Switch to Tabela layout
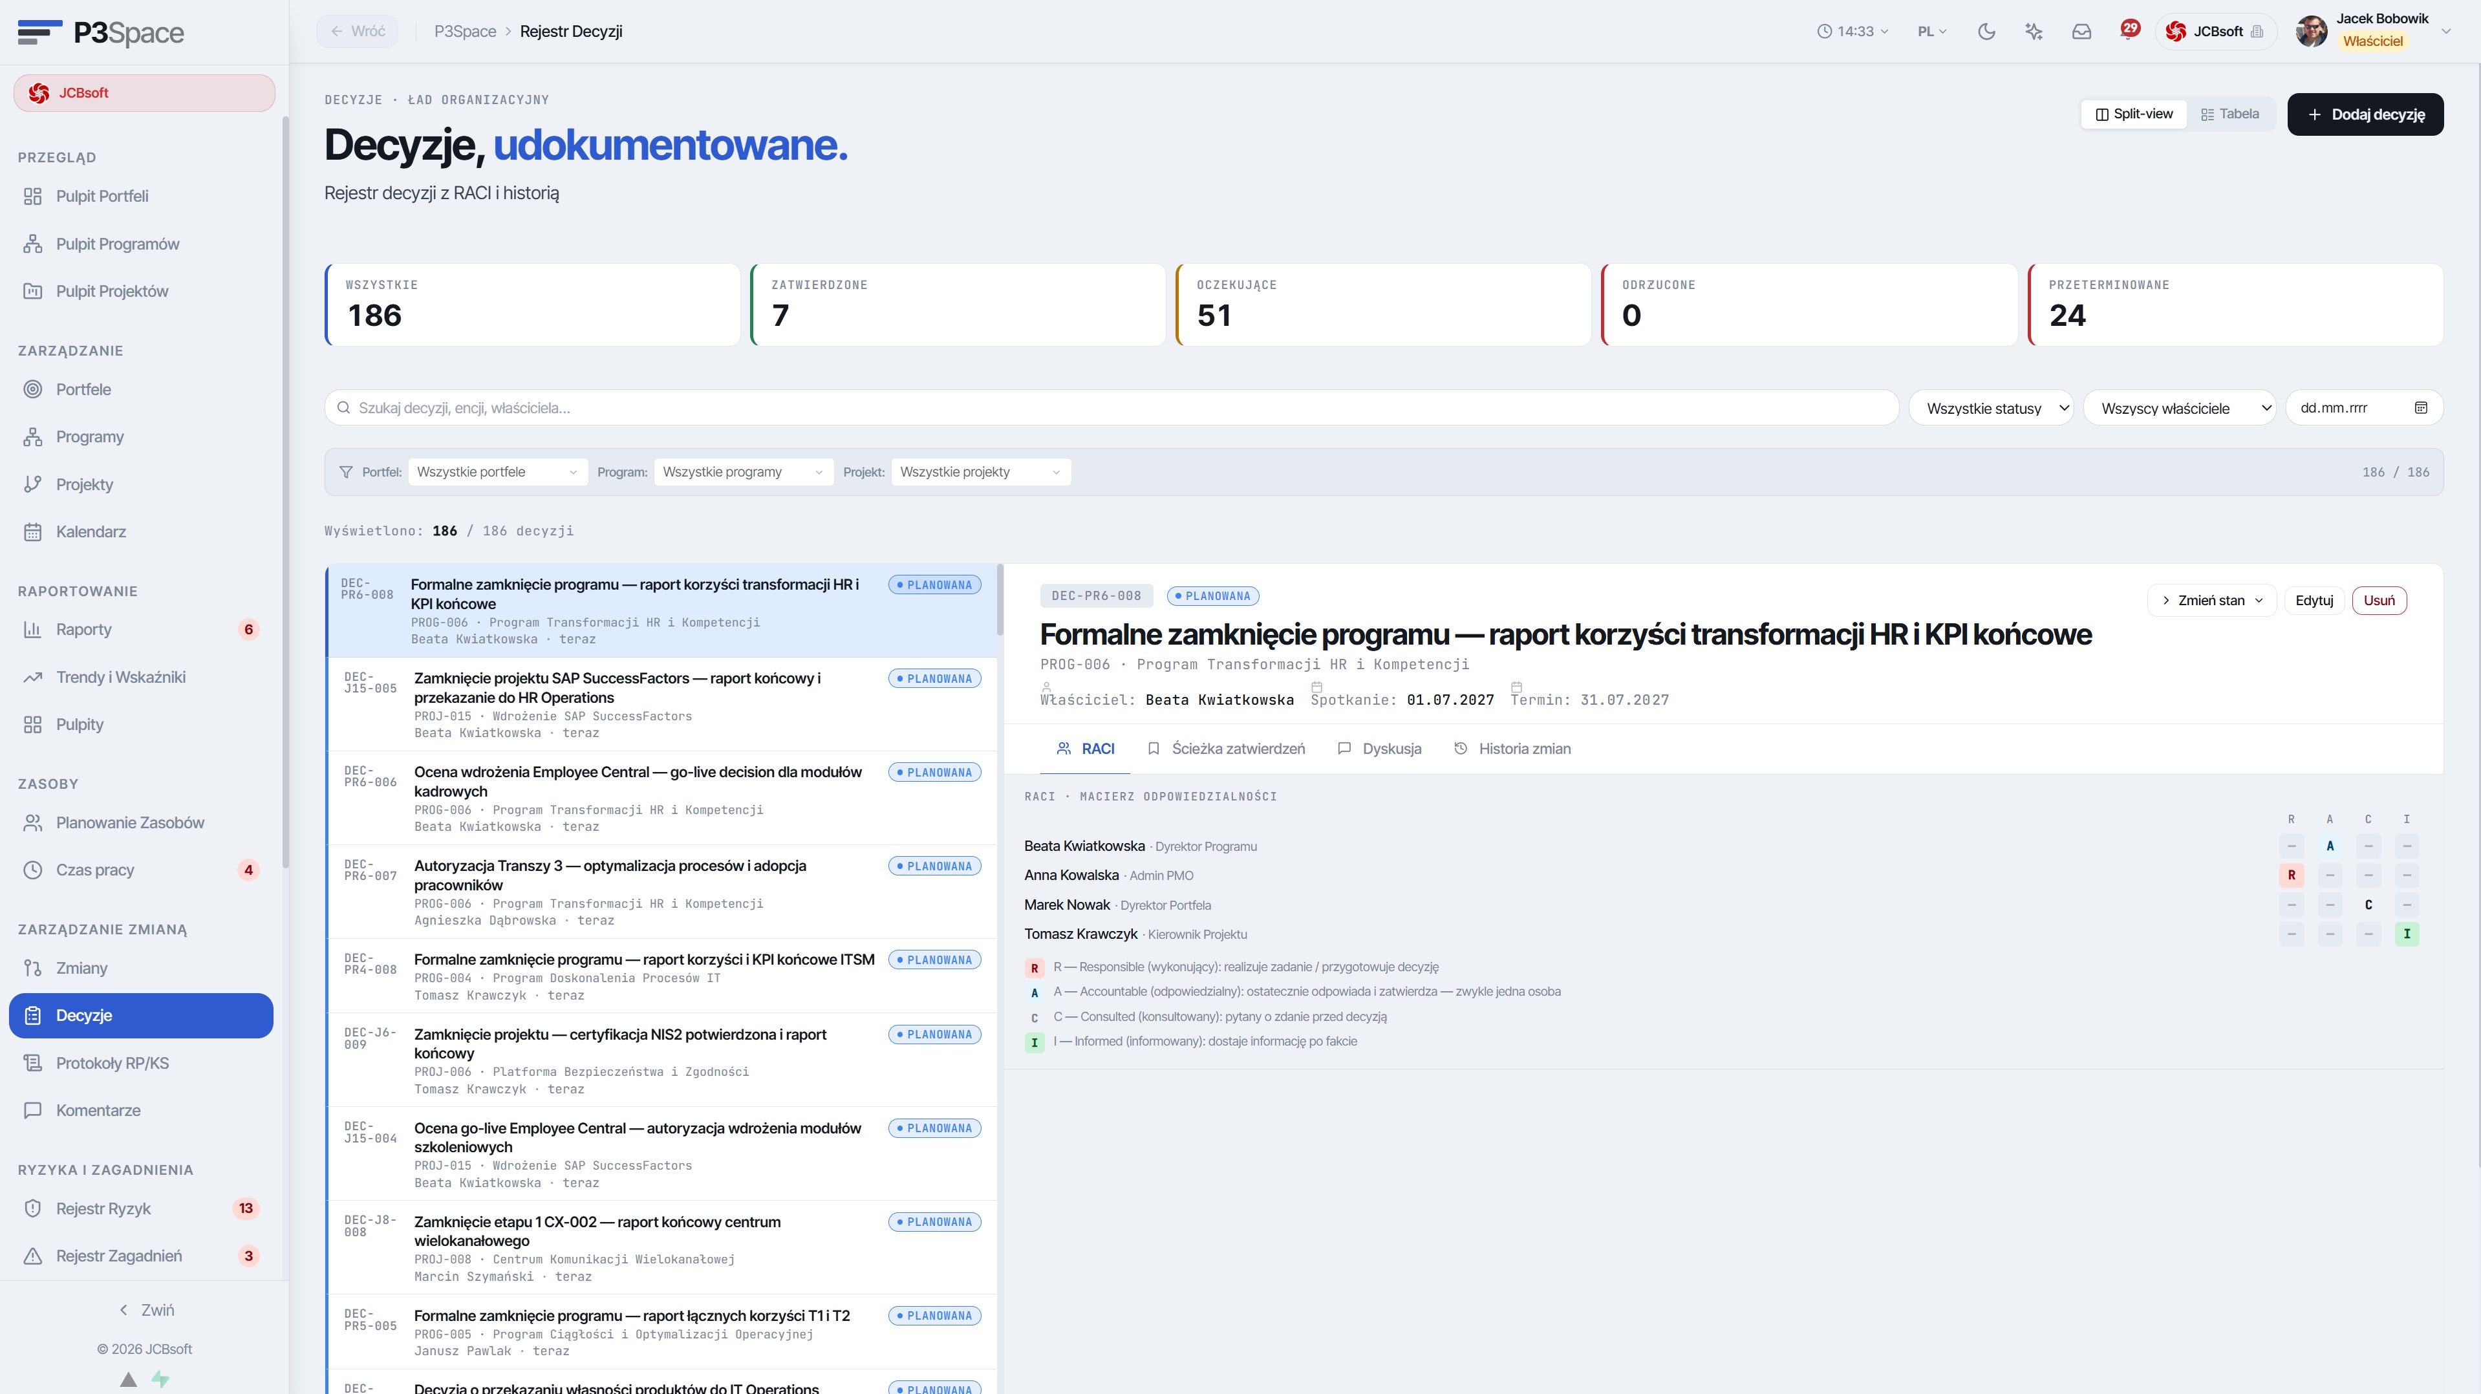Image resolution: width=2481 pixels, height=1394 pixels. click(x=2229, y=114)
